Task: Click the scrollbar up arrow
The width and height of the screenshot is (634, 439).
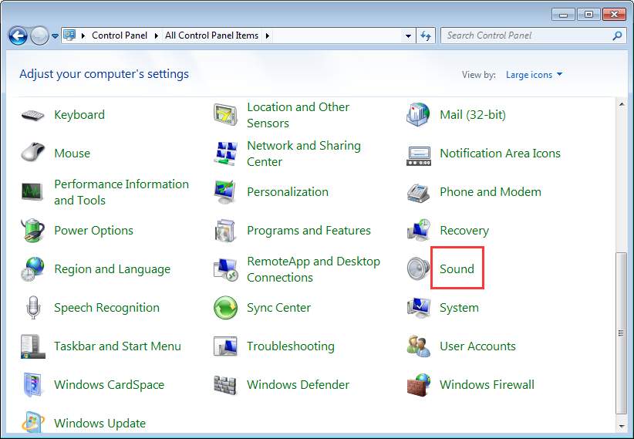Action: [621, 104]
